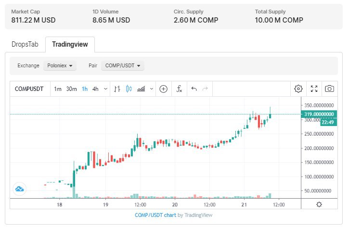Click the 18 date label on the time axis

tap(59, 204)
